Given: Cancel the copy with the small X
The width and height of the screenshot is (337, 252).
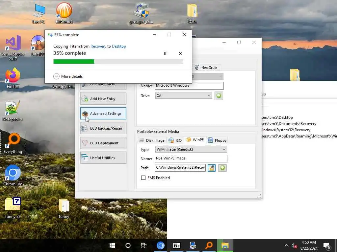Looking at the screenshot, I should tap(180, 53).
